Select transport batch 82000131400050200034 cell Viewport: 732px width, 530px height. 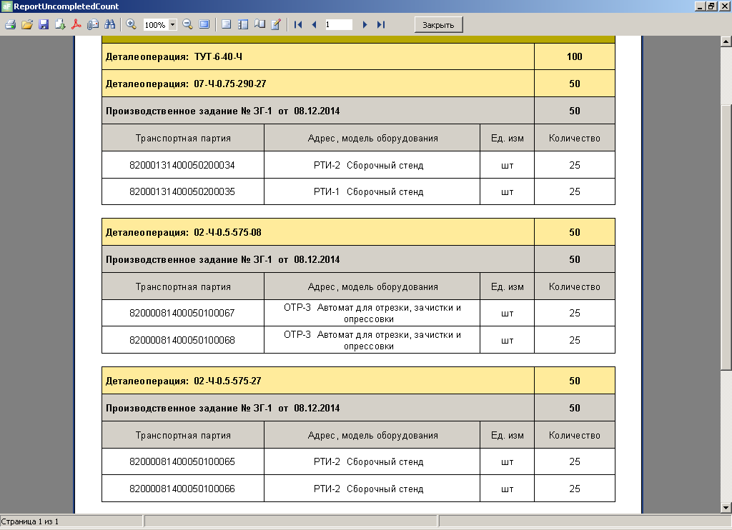pos(182,165)
